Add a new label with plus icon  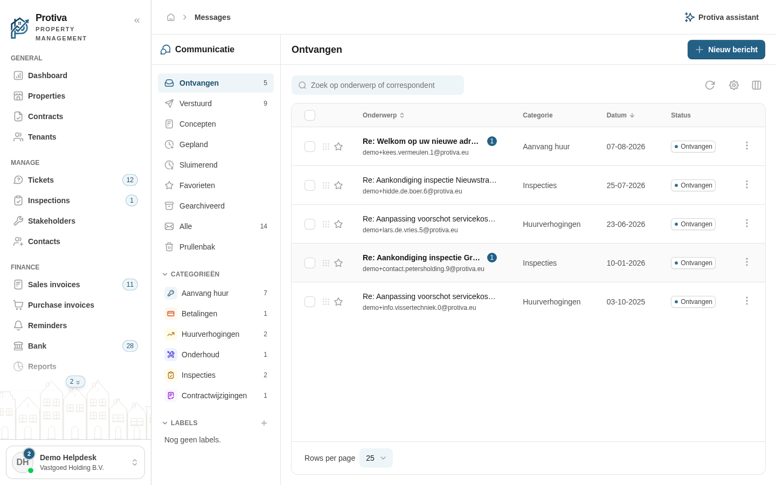[264, 423]
